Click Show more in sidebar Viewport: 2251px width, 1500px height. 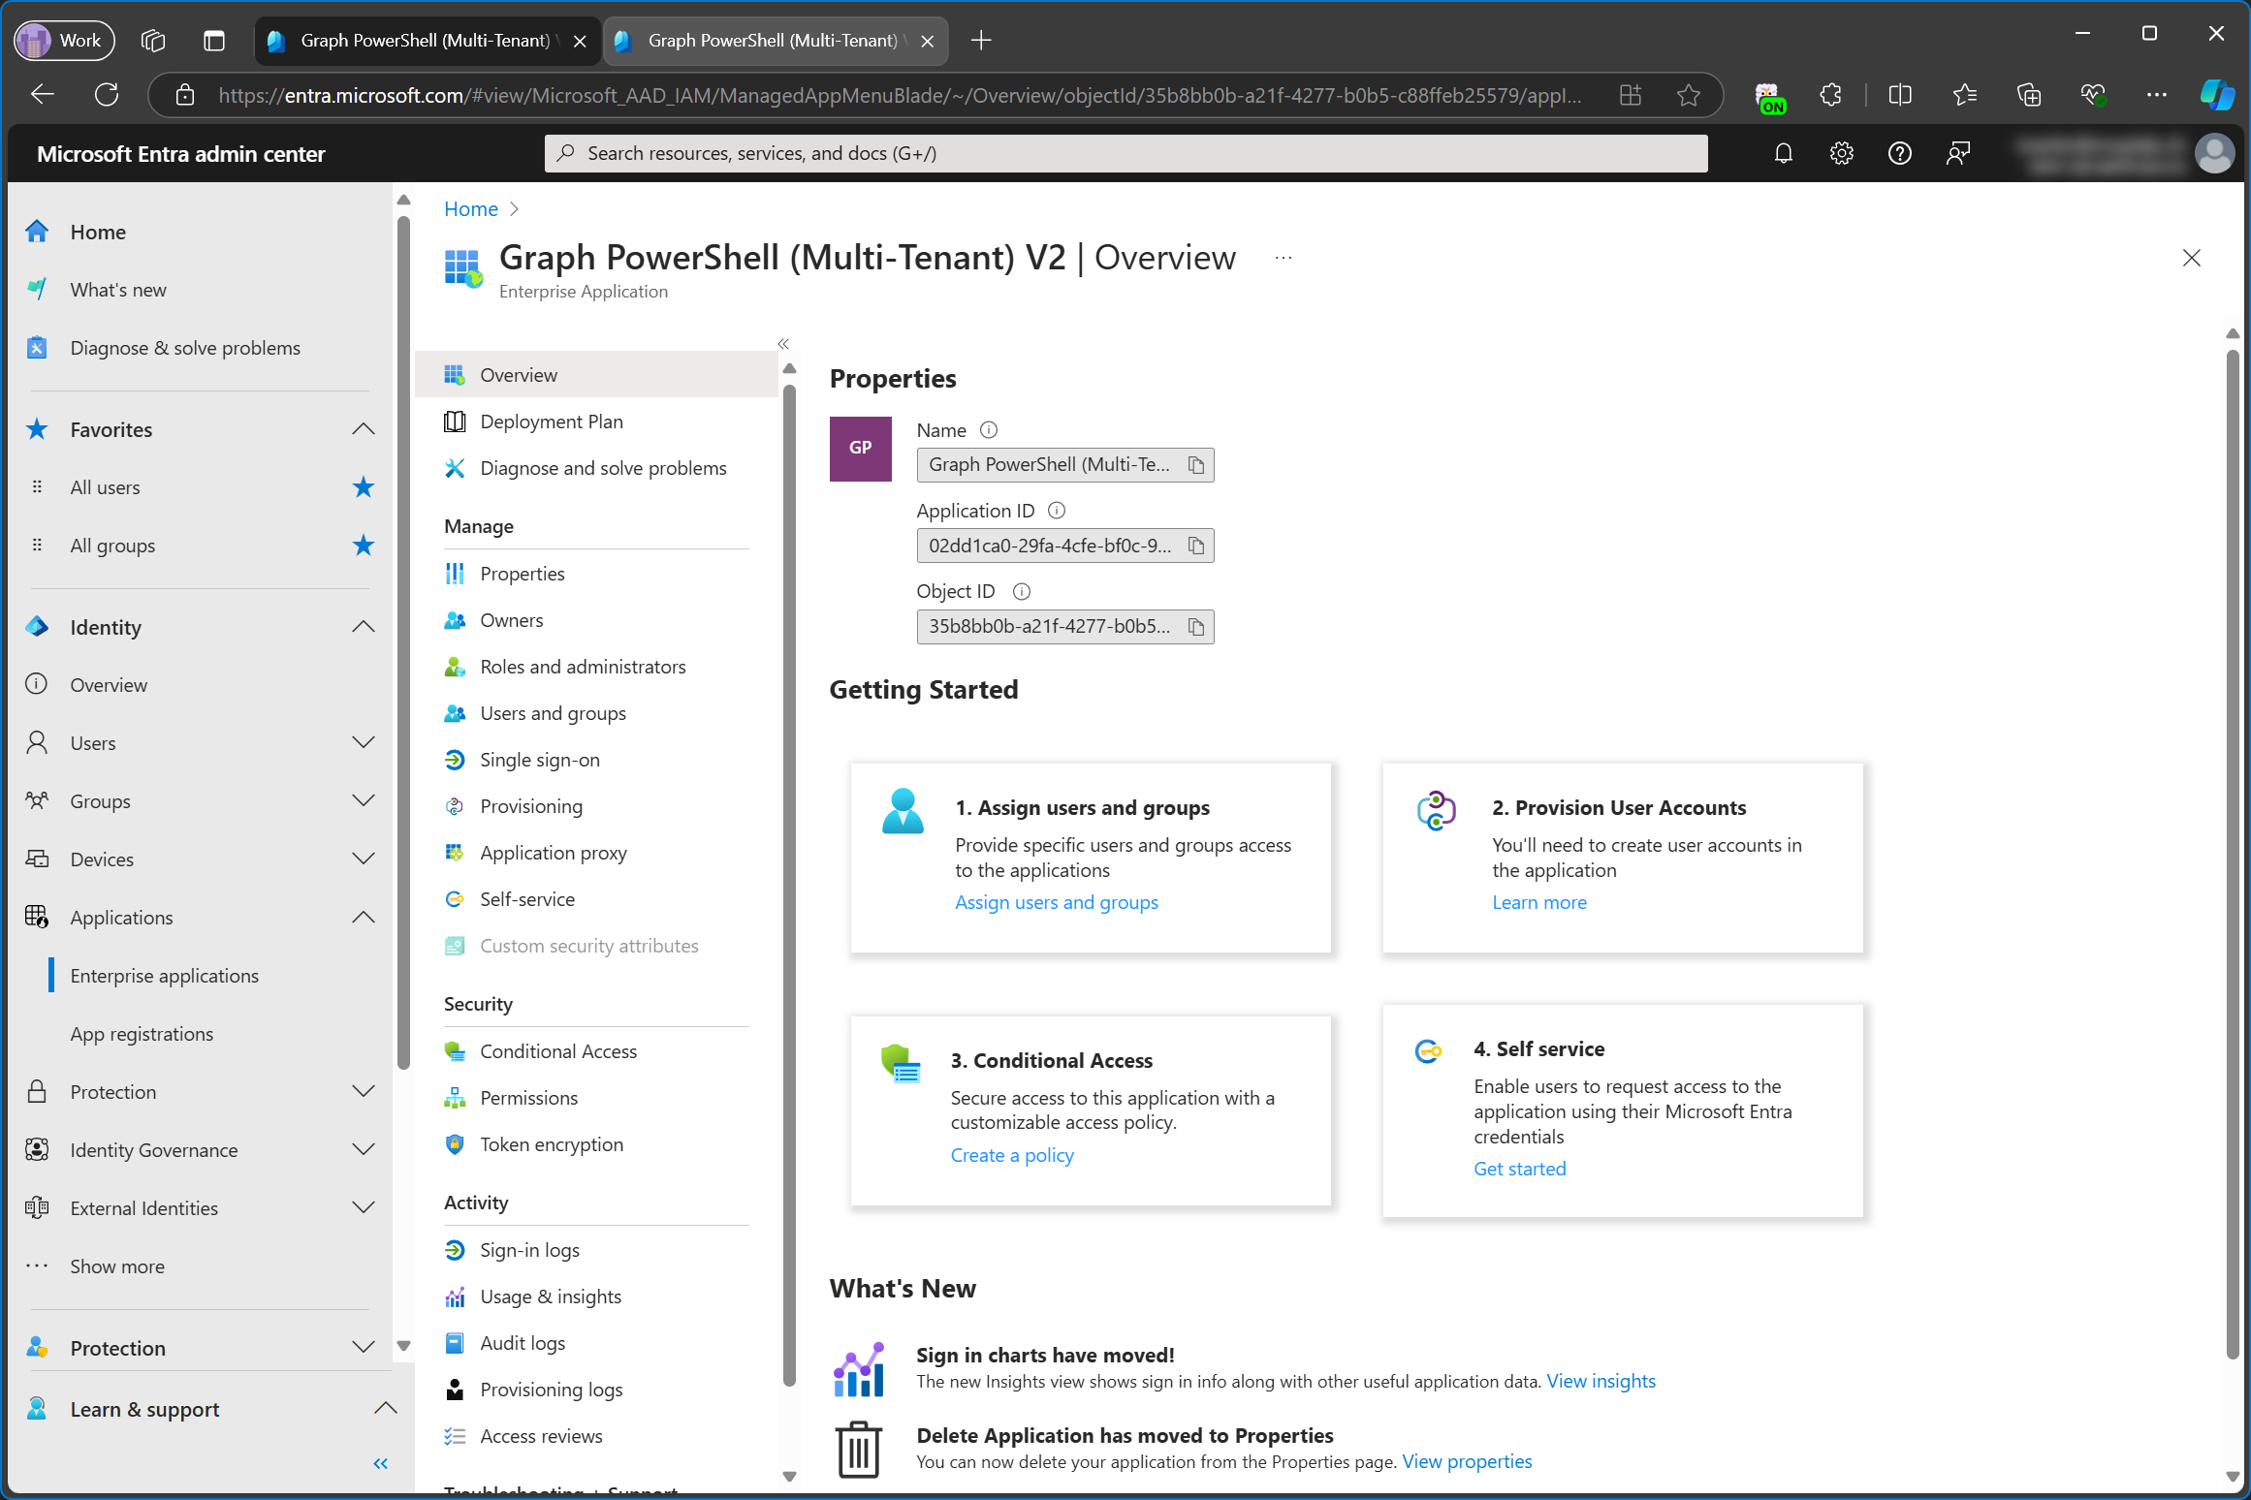(x=117, y=1266)
